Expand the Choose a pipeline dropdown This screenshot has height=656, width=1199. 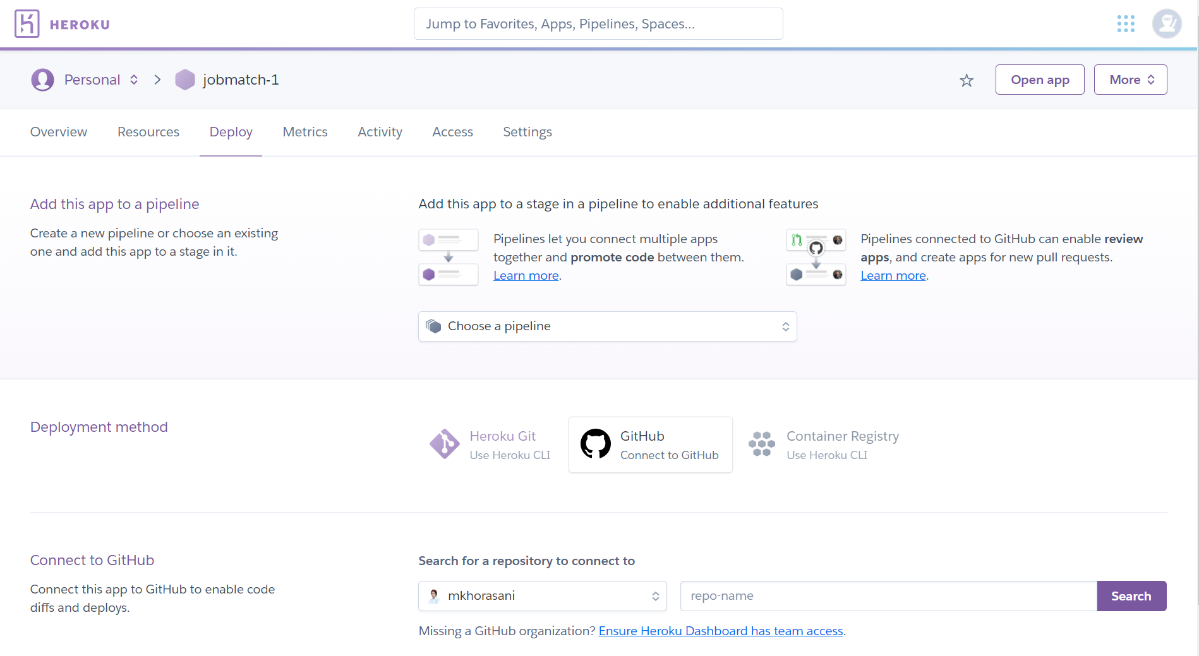(607, 326)
